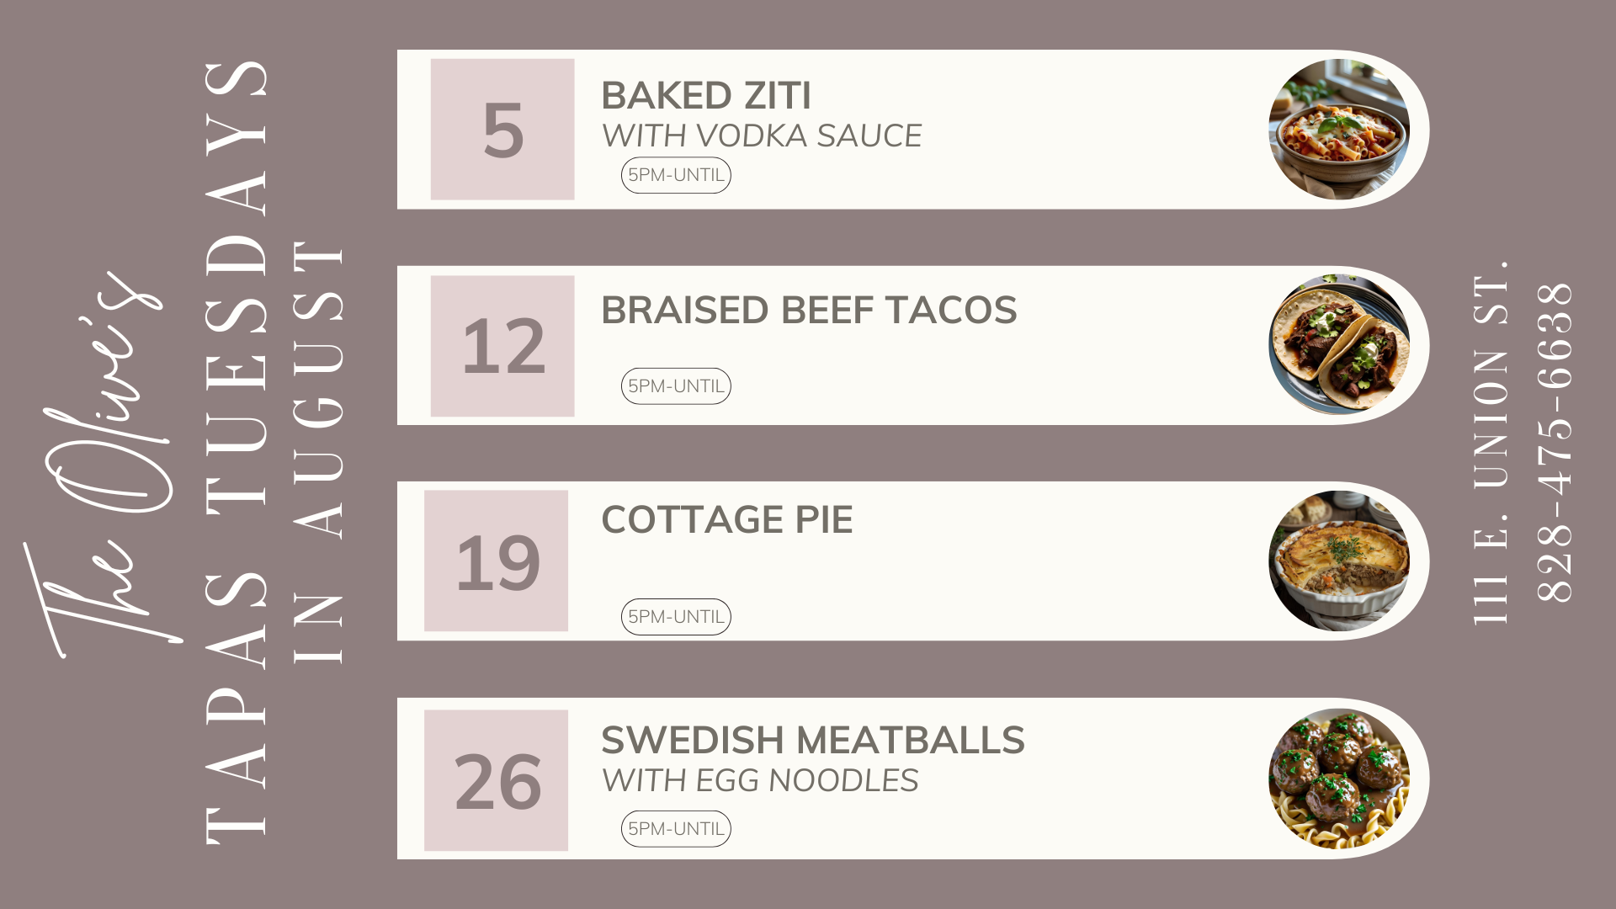Click the date box showing 5

point(502,129)
